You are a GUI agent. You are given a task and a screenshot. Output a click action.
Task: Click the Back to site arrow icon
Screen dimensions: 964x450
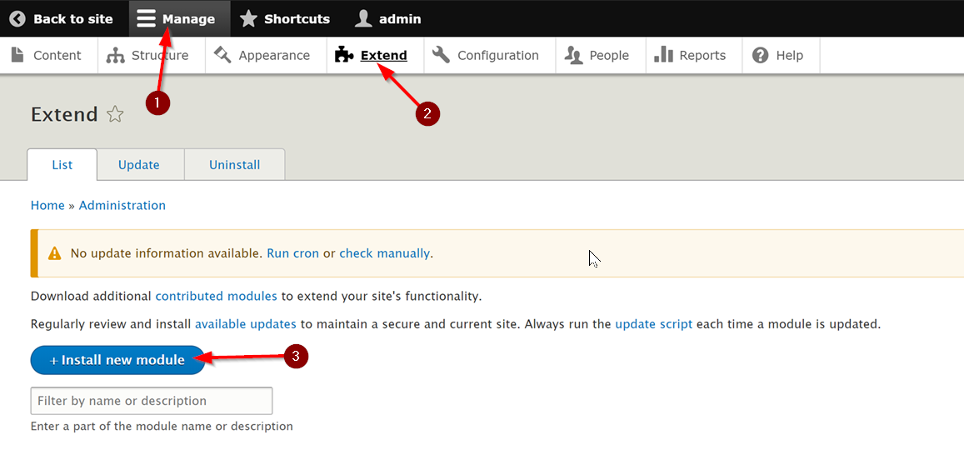[17, 19]
